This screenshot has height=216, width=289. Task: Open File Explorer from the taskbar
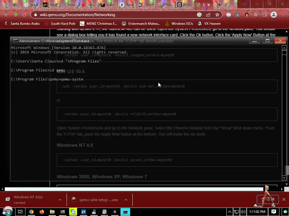click(x=52, y=212)
